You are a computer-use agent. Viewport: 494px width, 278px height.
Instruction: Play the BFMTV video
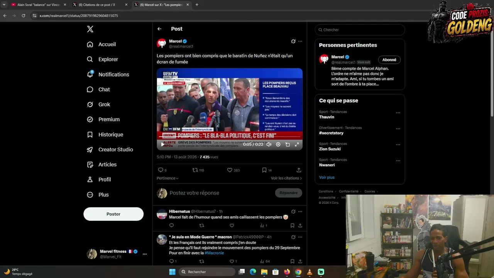tap(162, 144)
